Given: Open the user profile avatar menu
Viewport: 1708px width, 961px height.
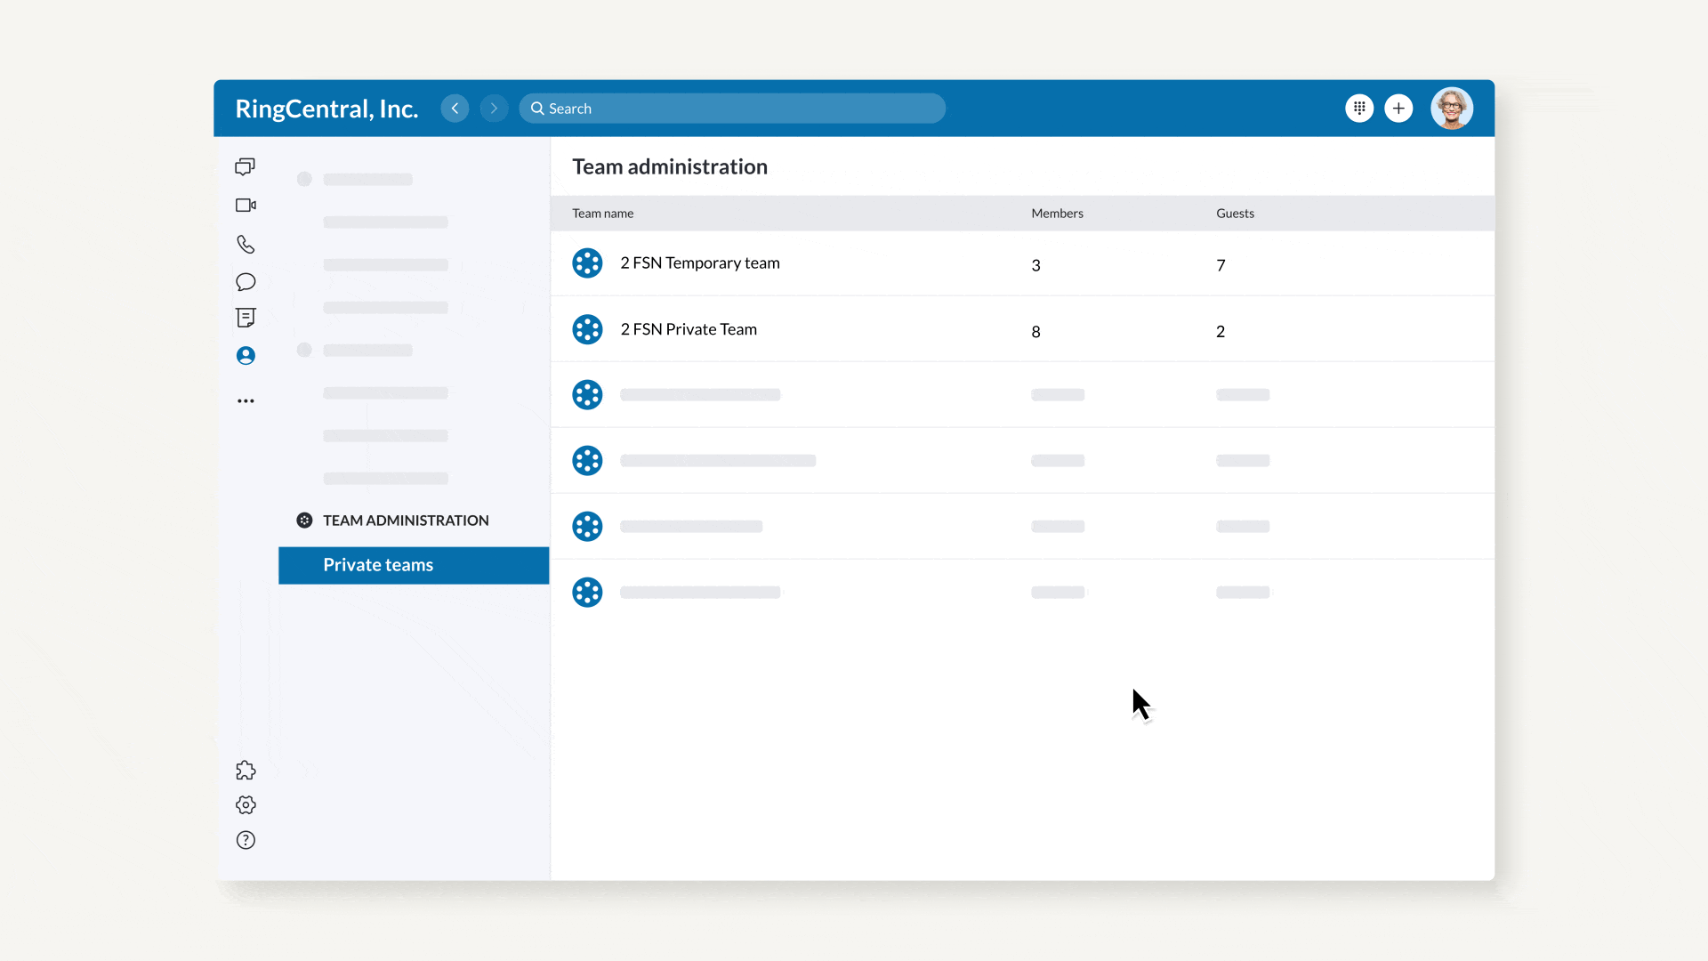Looking at the screenshot, I should (x=1452, y=109).
